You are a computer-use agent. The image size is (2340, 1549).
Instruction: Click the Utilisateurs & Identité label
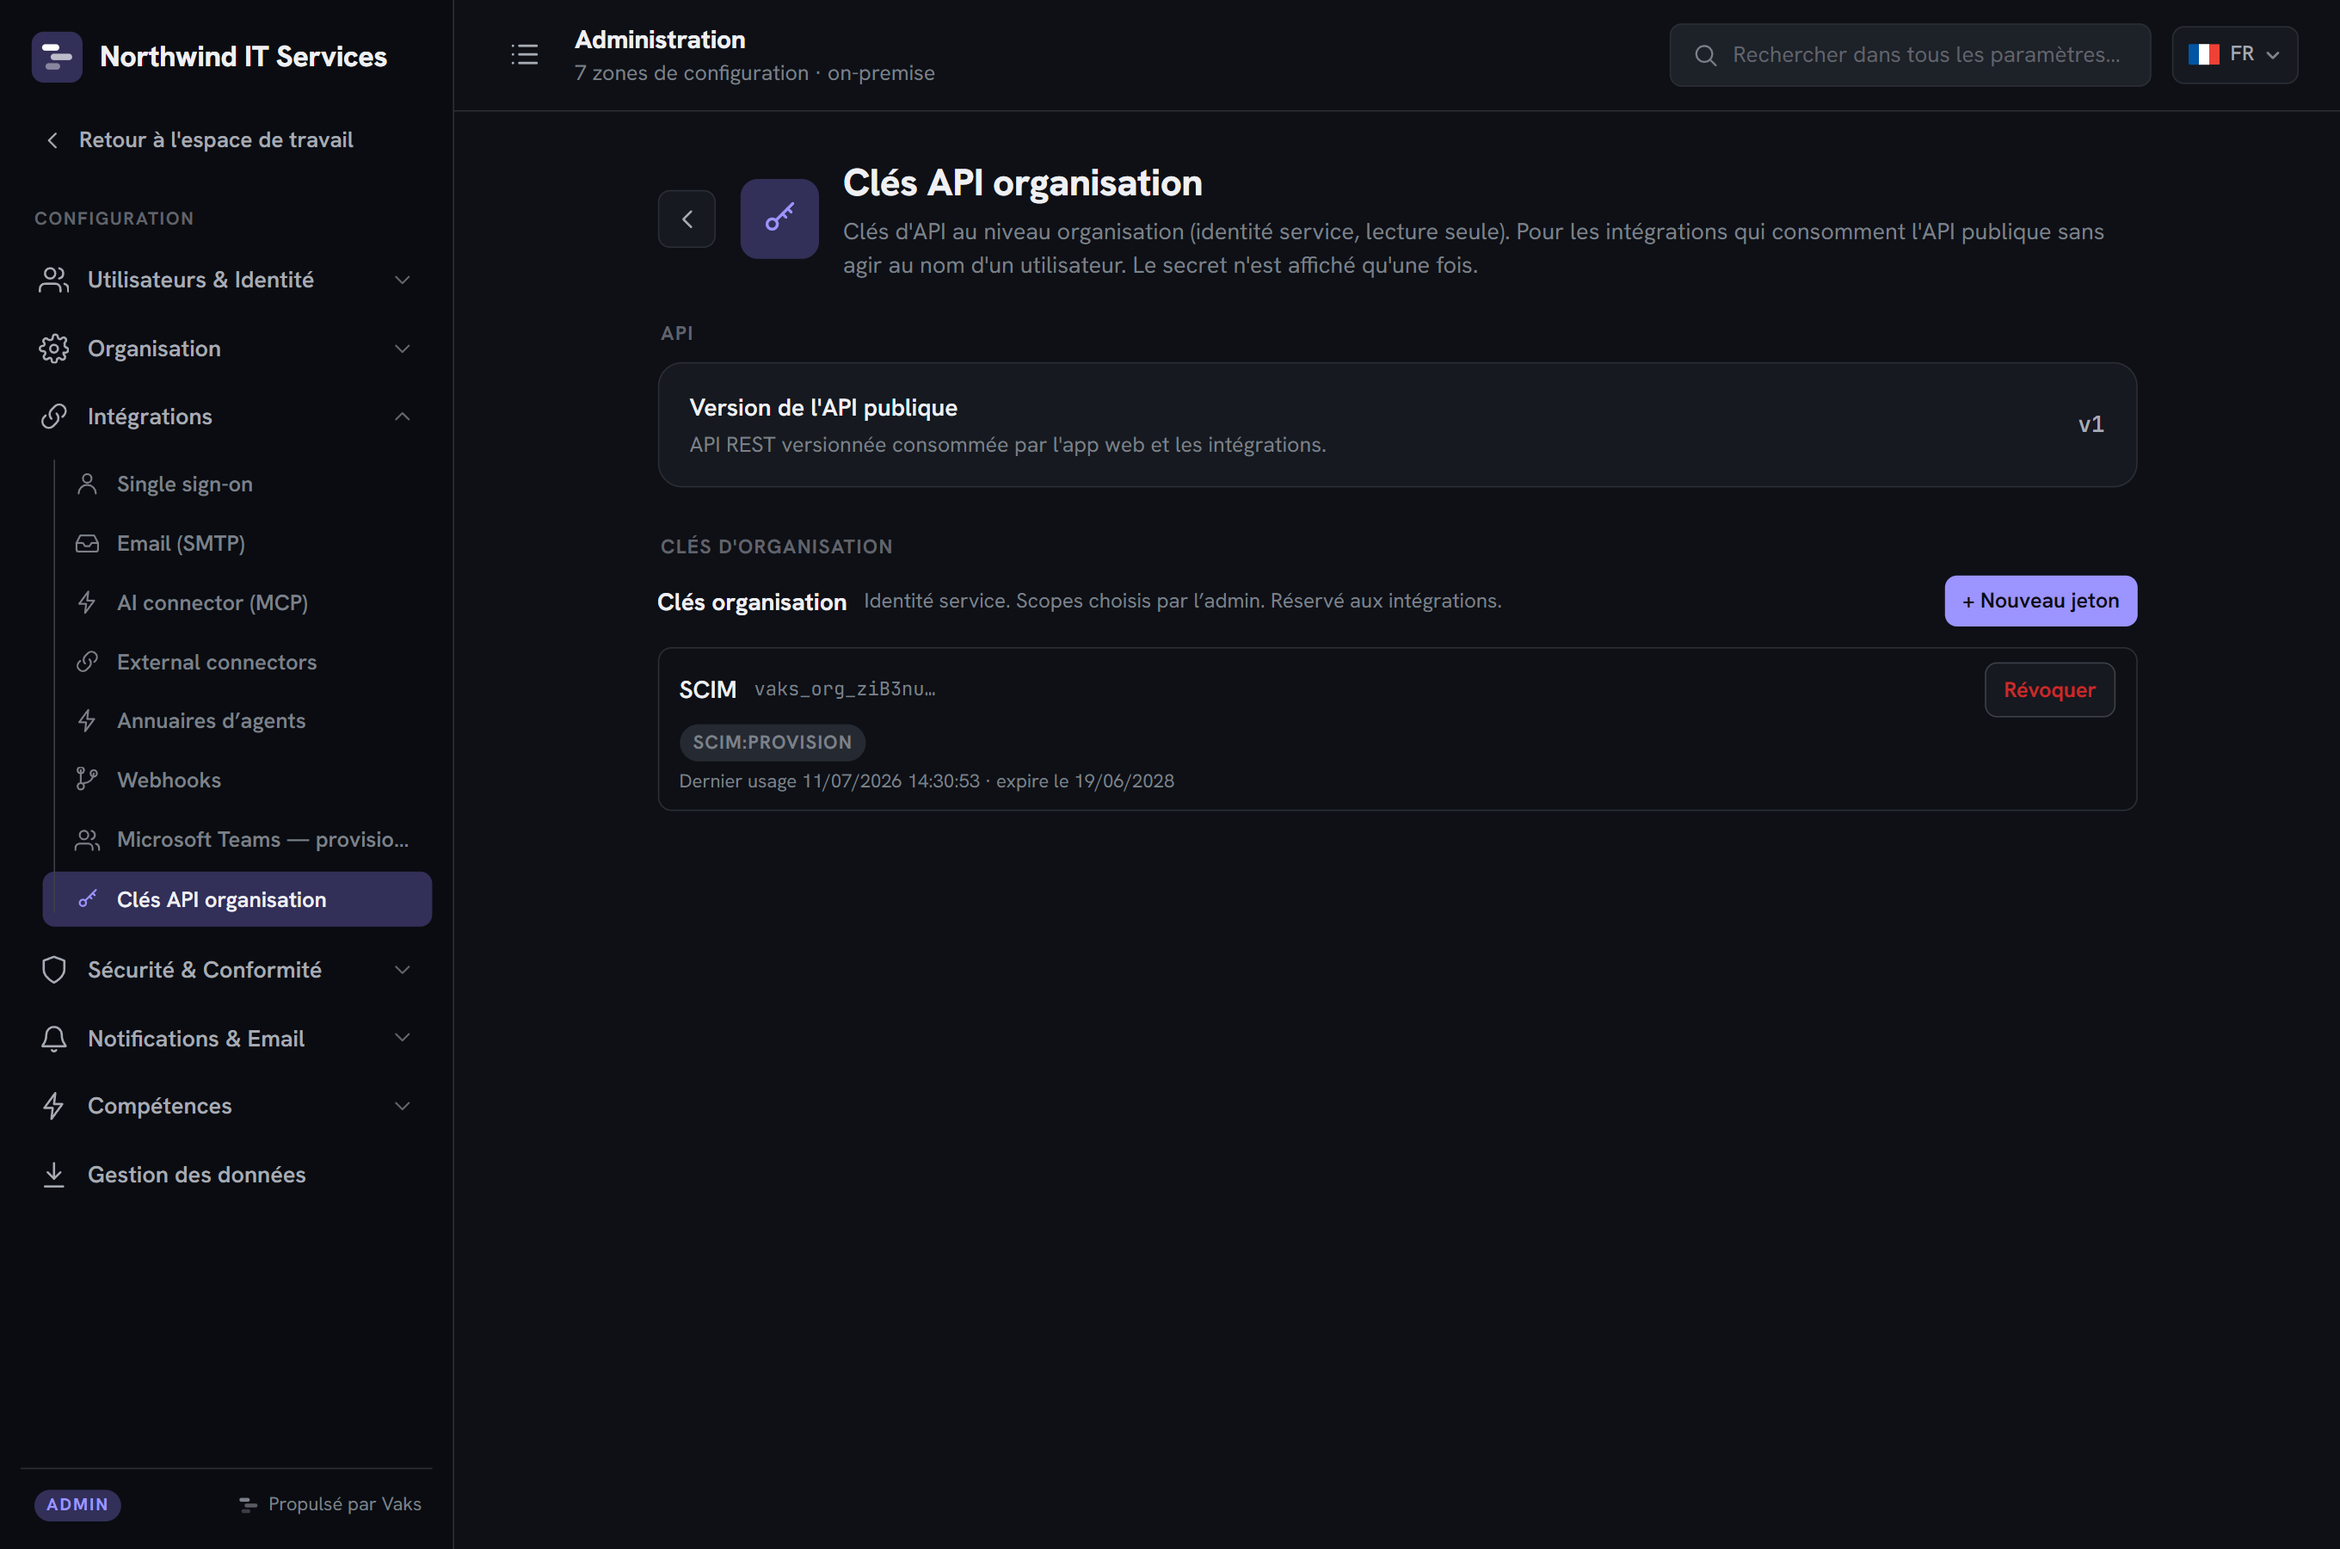tap(200, 280)
